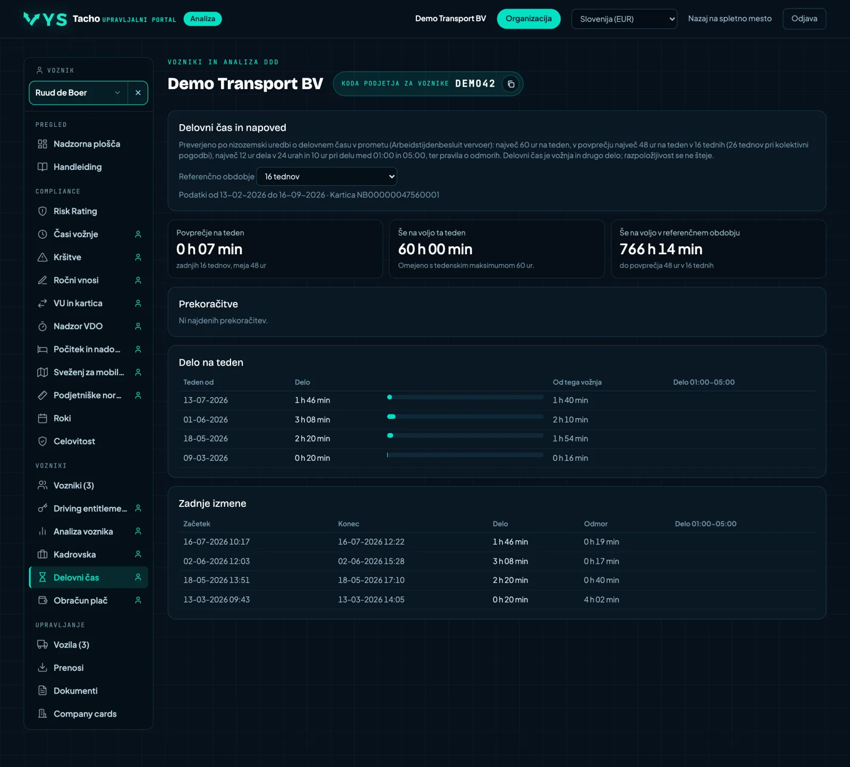
Task: Open Nadzor VDO stopwatch icon
Action: pos(42,326)
